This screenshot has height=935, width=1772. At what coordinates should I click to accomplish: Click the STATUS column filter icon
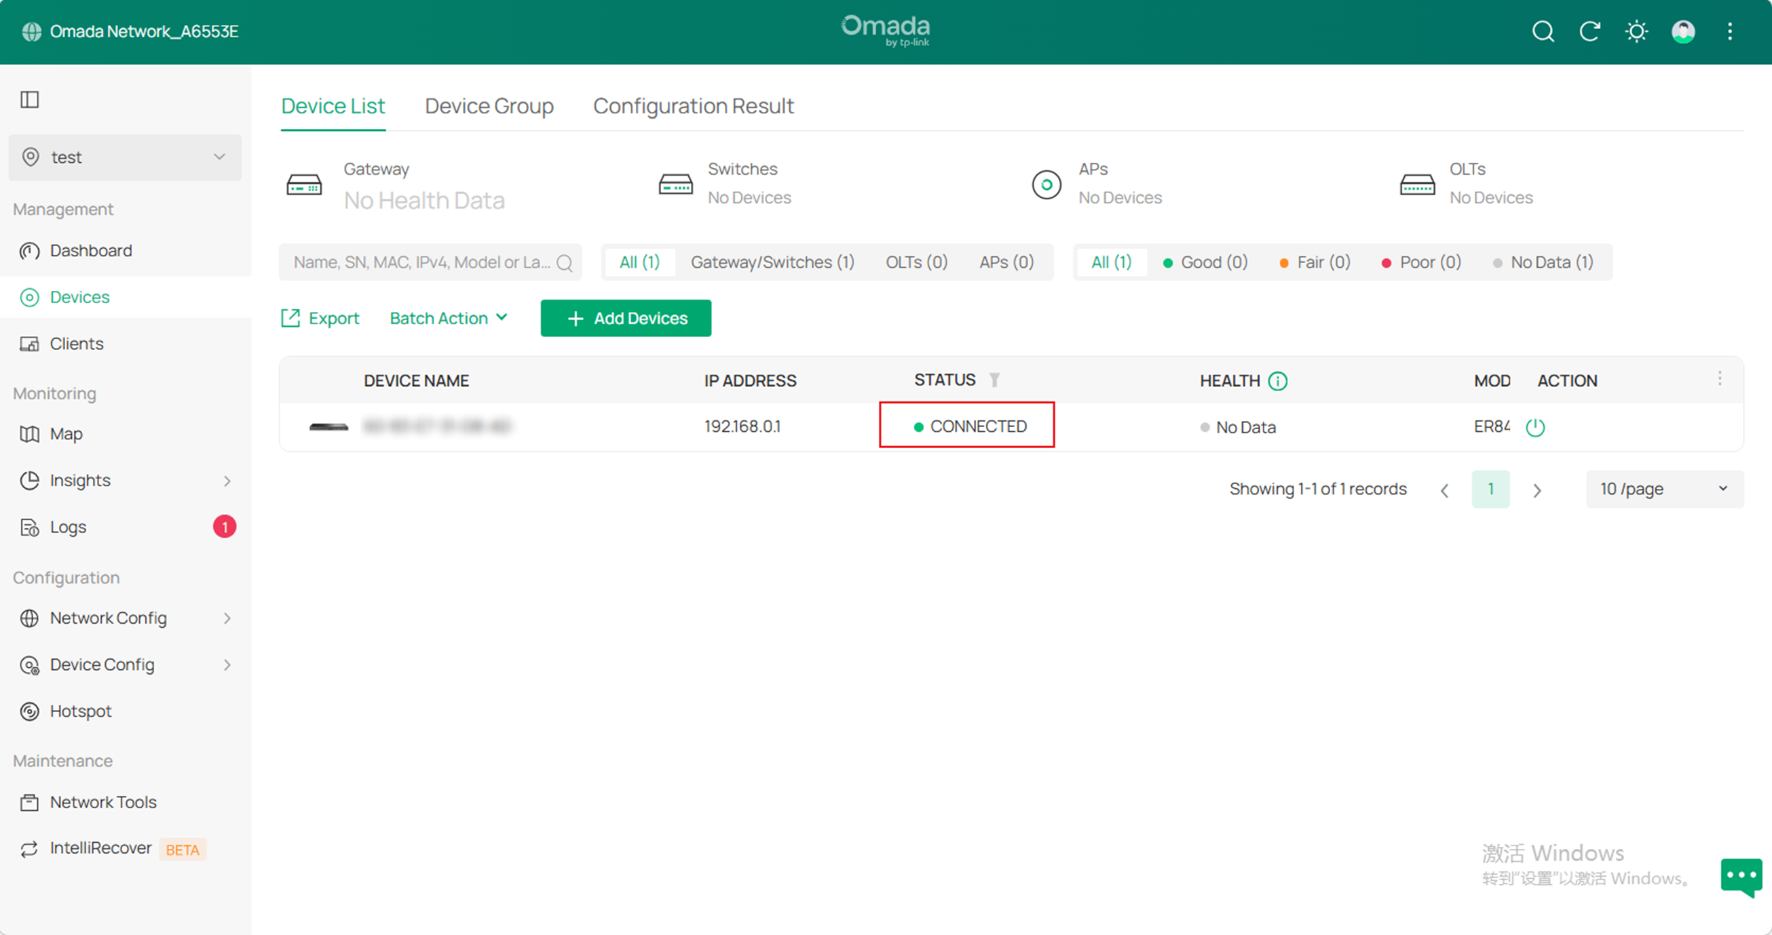click(995, 380)
